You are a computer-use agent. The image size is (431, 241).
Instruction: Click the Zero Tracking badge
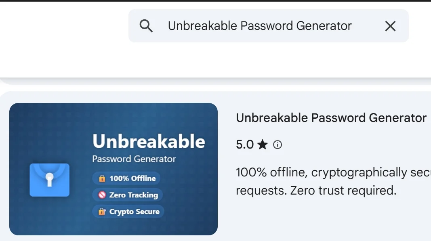(x=127, y=195)
